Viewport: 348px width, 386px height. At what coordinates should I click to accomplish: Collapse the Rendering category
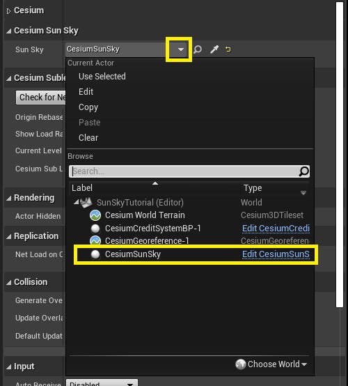[x=8, y=198]
